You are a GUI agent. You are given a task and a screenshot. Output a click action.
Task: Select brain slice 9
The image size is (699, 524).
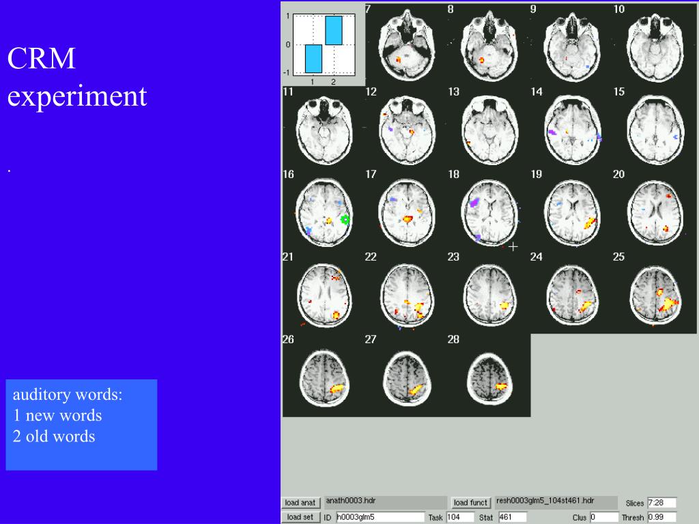click(x=572, y=46)
